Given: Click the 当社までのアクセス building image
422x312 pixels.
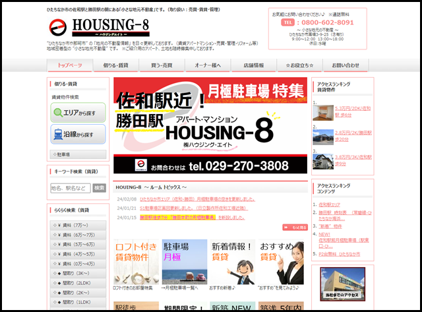Looking at the screenshot, I should coord(343,284).
